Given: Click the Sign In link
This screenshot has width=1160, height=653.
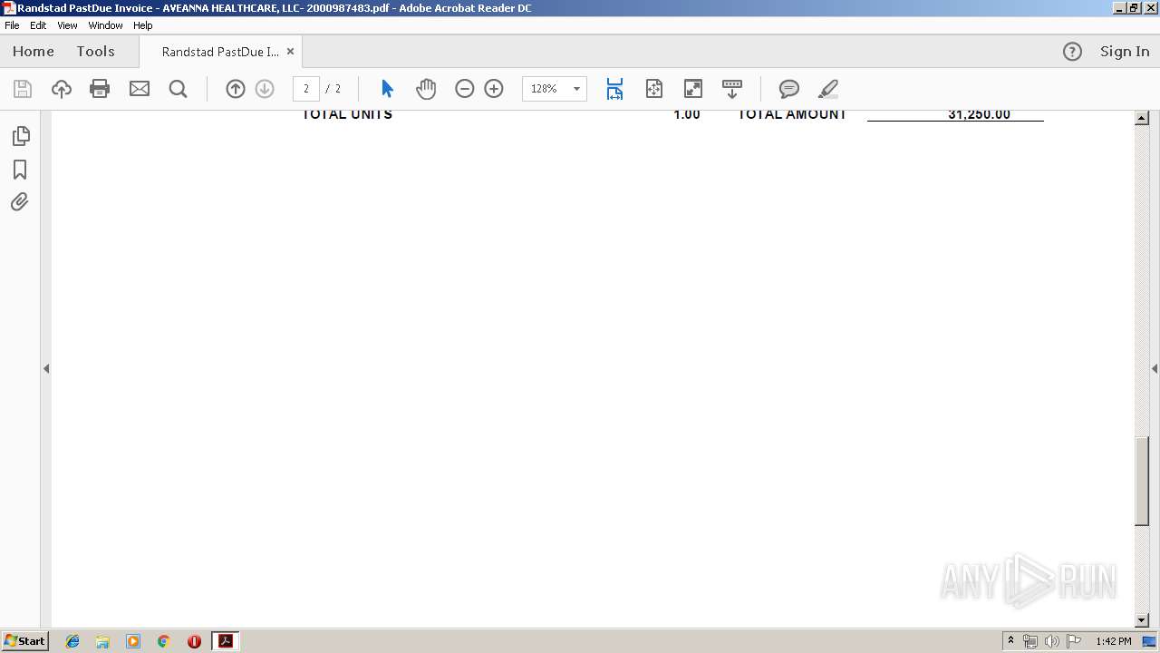Looking at the screenshot, I should tap(1125, 52).
